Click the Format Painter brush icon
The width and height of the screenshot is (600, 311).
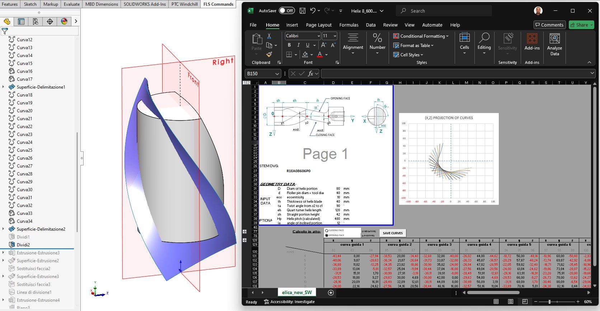click(269, 55)
